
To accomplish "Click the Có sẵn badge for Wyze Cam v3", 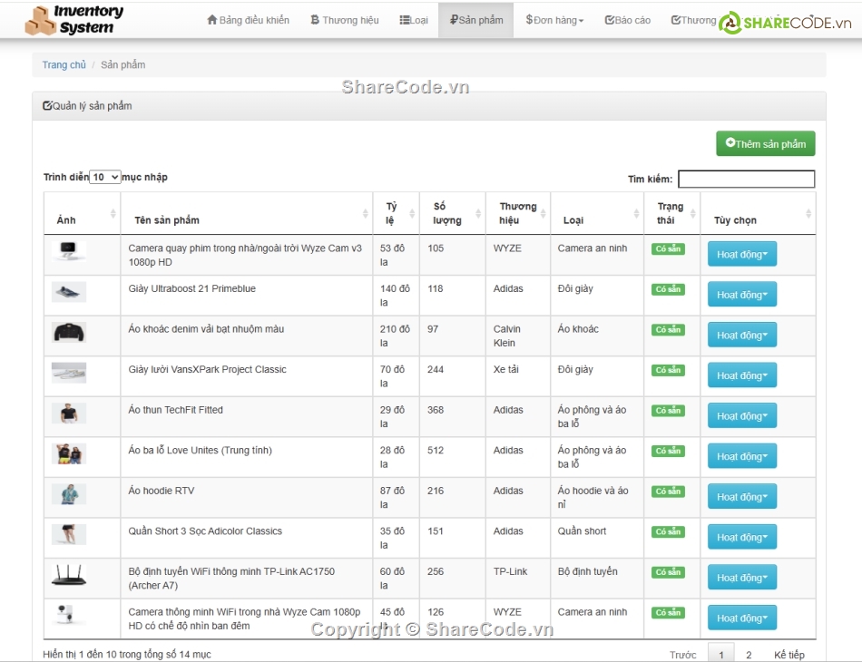I will (x=668, y=248).
